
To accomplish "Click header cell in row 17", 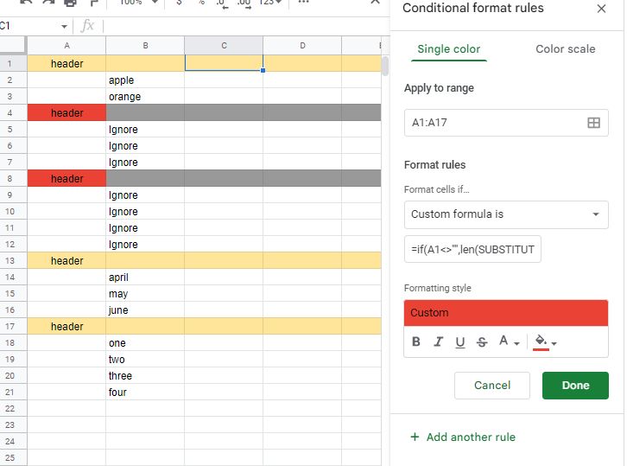I will 66,326.
